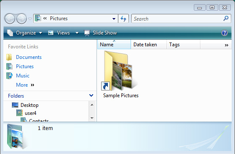Image resolution: width=235 pixels, height=154 pixels.
Task: Select Contacts in the folder tree
Action: pos(39,120)
